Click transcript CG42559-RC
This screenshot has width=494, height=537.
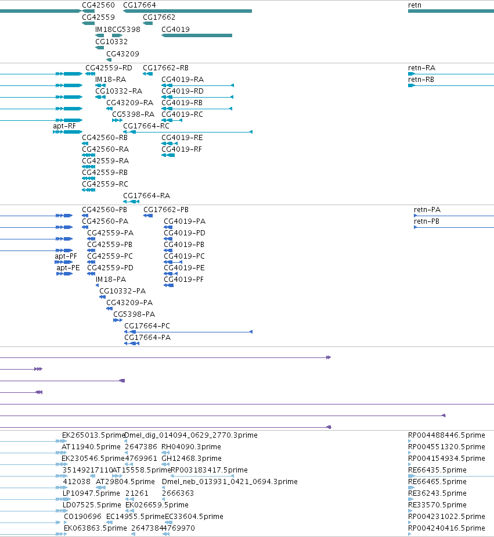point(105,185)
